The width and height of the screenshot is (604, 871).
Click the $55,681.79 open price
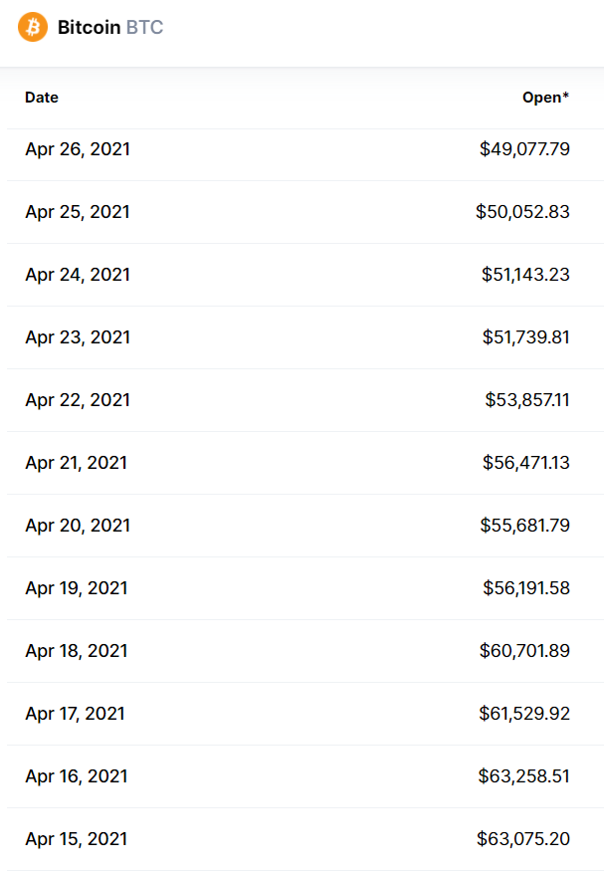click(x=524, y=526)
